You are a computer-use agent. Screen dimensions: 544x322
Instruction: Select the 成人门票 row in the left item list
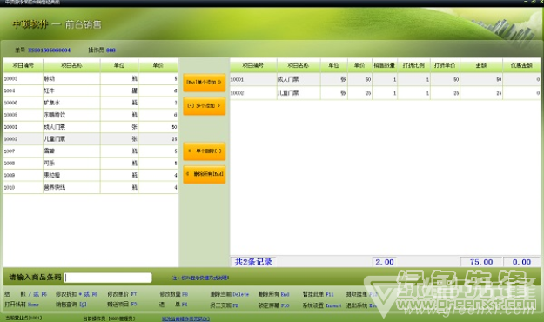[91, 127]
